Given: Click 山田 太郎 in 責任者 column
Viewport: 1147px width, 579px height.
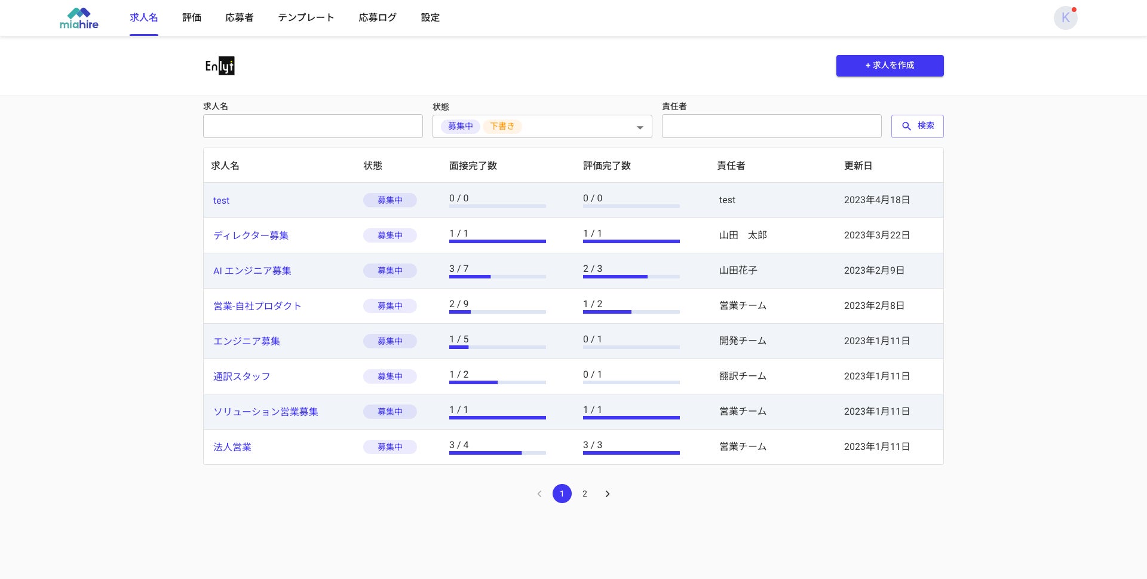Looking at the screenshot, I should tap(743, 235).
